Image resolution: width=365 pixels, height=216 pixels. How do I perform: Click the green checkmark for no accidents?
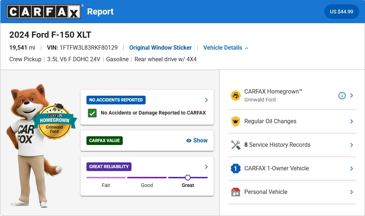(x=92, y=113)
